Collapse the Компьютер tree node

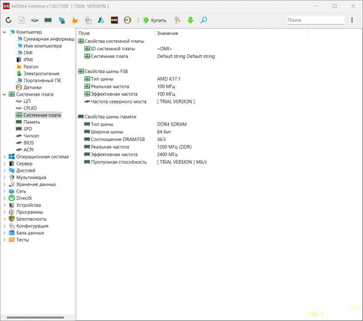pyautogui.click(x=5, y=32)
